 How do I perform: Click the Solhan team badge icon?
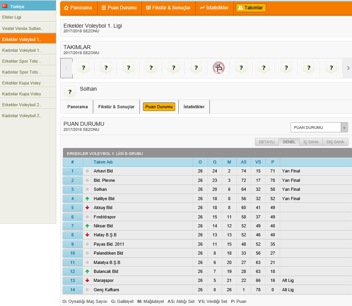(x=70, y=92)
